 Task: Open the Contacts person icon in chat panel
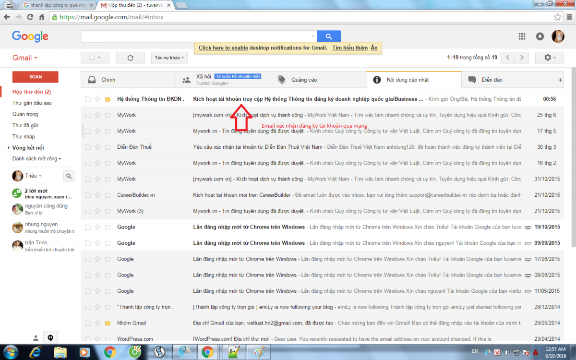[x=36, y=337]
